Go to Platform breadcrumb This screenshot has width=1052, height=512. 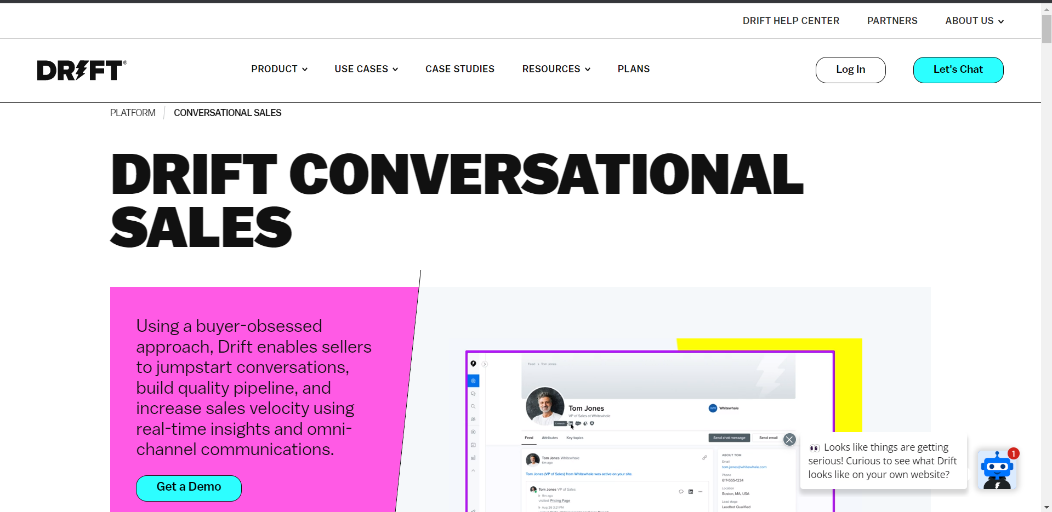point(133,113)
